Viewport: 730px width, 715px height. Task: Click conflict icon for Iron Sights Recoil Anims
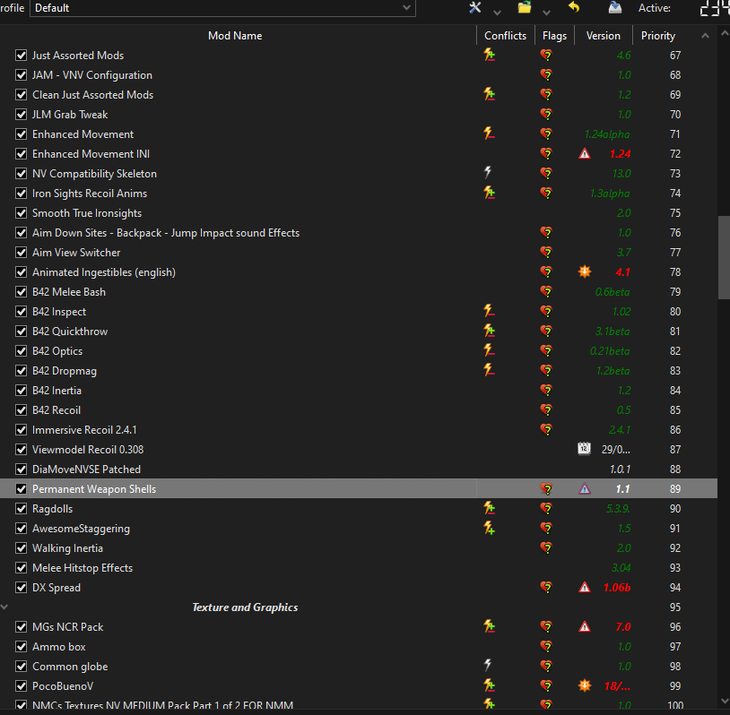coord(489,193)
